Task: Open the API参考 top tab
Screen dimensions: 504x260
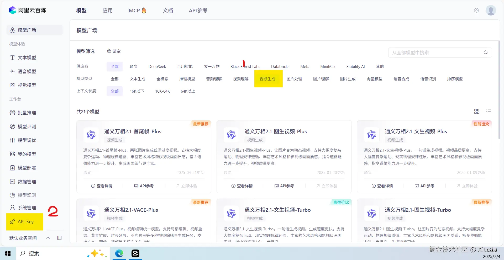Action: pyautogui.click(x=198, y=10)
